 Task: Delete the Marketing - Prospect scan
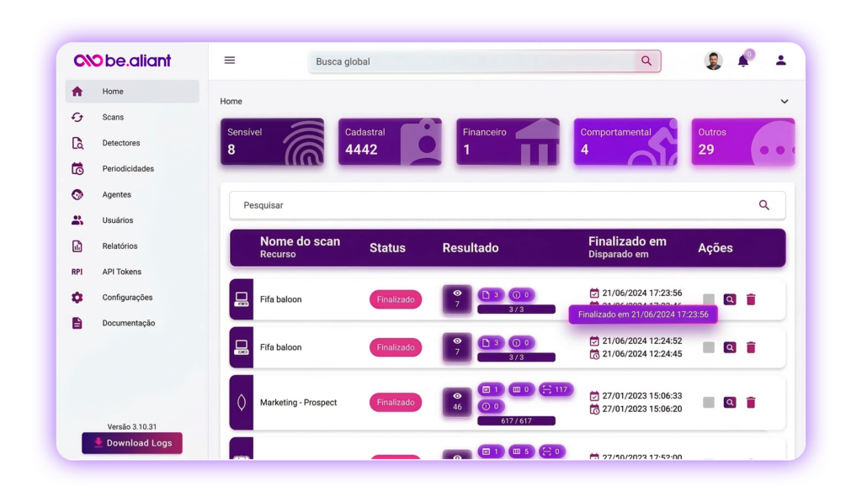[x=751, y=403]
